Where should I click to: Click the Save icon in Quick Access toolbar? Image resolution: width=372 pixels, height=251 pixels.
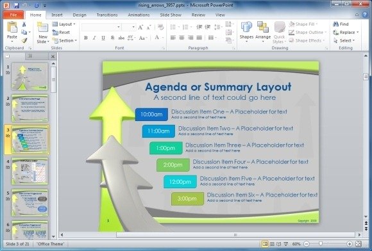click(x=16, y=6)
